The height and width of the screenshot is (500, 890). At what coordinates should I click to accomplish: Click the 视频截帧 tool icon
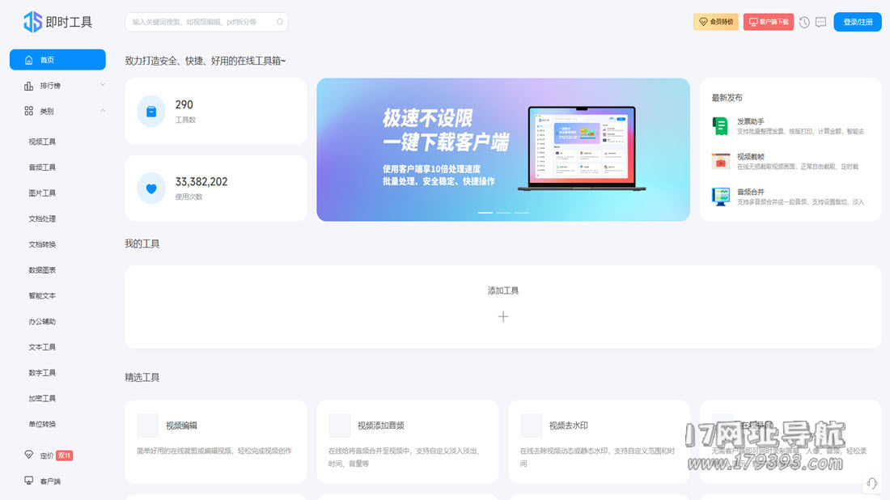(720, 161)
